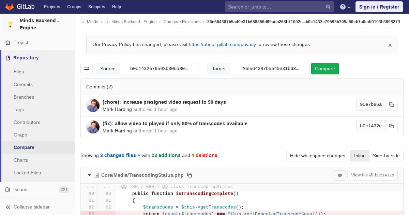Open Snippets in the top navigation
The height and width of the screenshot is (215, 409).
click(97, 7)
